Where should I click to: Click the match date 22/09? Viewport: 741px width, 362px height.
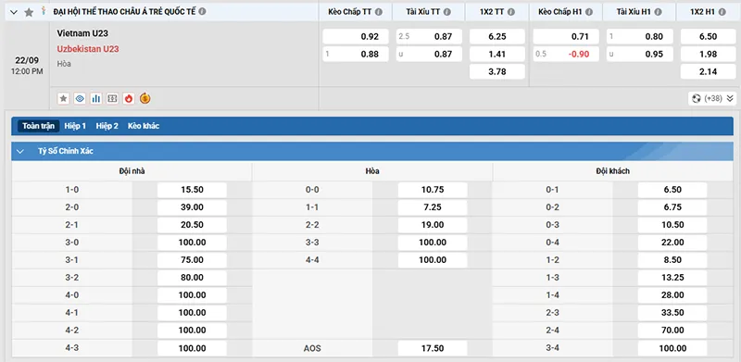tap(27, 60)
